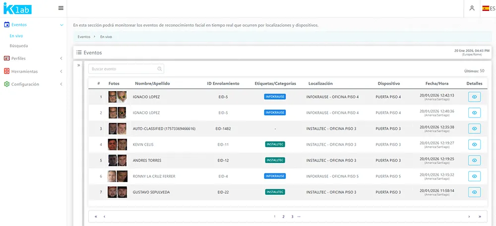
Task: Click Ignacio Lopez's first face thumbnail
Action: click(113, 97)
